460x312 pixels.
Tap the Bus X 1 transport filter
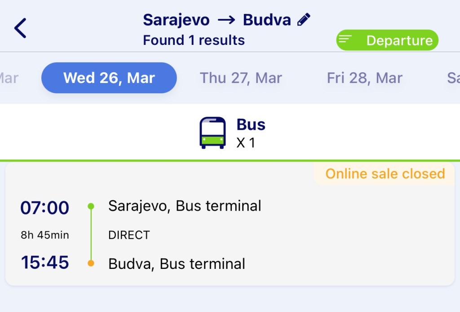(x=233, y=133)
